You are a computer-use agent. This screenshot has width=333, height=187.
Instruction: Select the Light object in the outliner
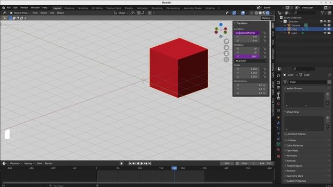click(294, 33)
